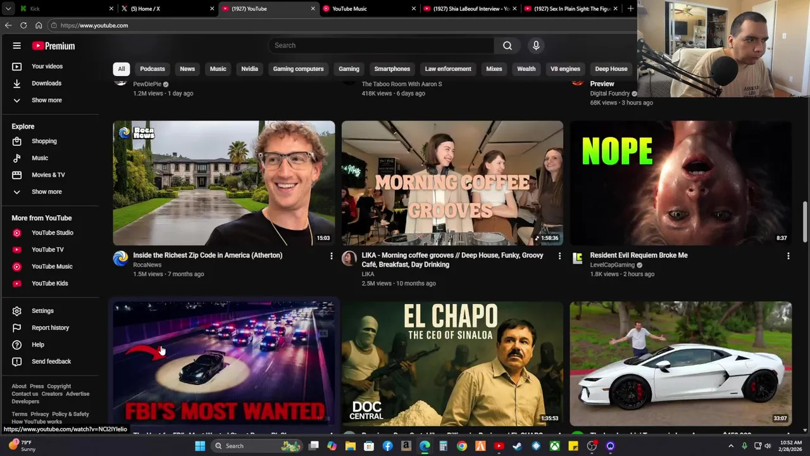Open Shopping in Explore
This screenshot has height=456, width=810.
[x=44, y=141]
